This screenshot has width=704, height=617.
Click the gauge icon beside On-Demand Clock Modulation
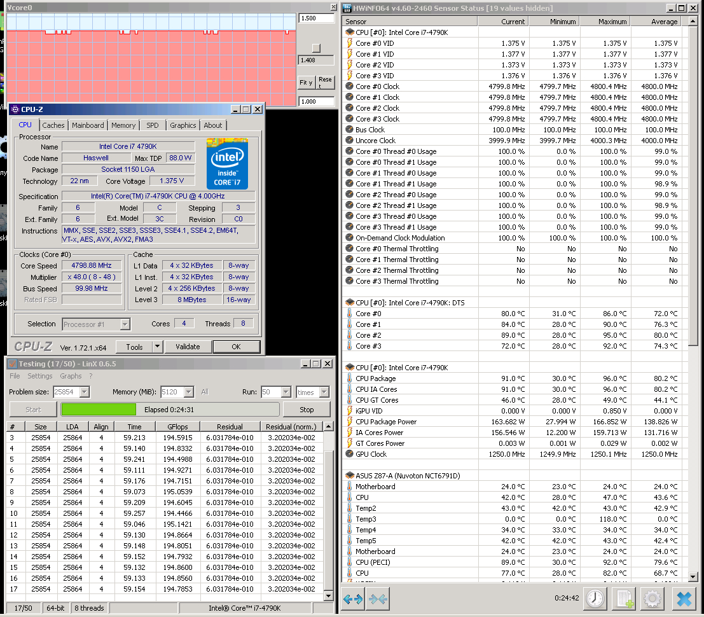click(350, 237)
